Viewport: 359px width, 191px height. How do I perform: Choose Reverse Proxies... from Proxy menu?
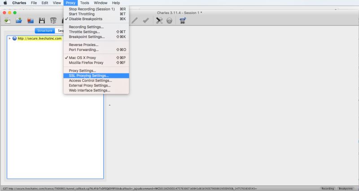click(96, 45)
